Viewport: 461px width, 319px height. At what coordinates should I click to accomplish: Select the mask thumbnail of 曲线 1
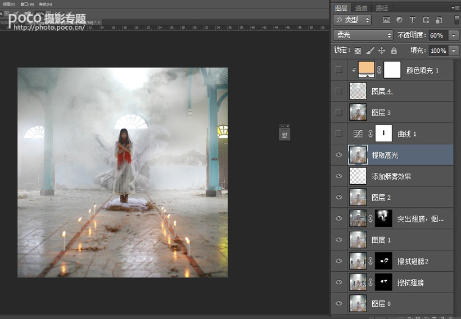point(383,133)
